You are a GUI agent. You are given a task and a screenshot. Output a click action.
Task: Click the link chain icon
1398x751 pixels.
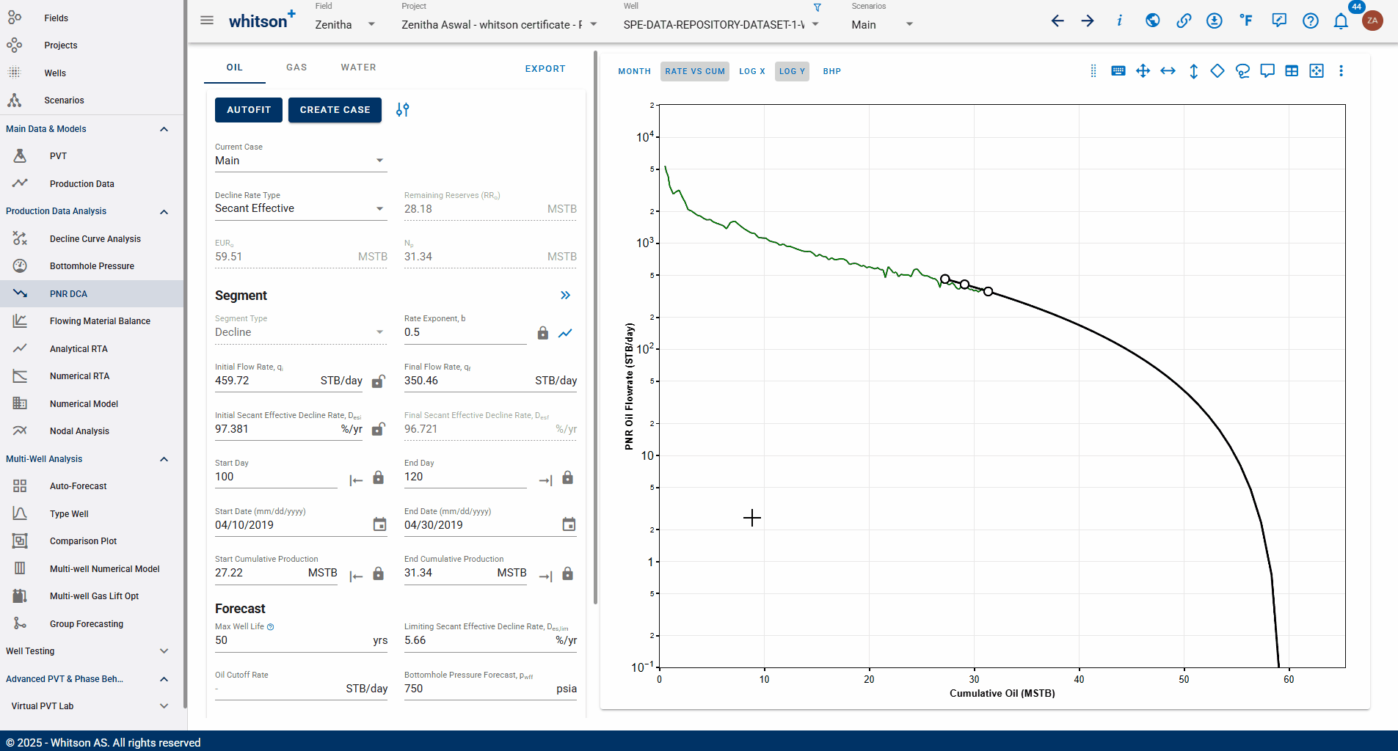(1184, 21)
